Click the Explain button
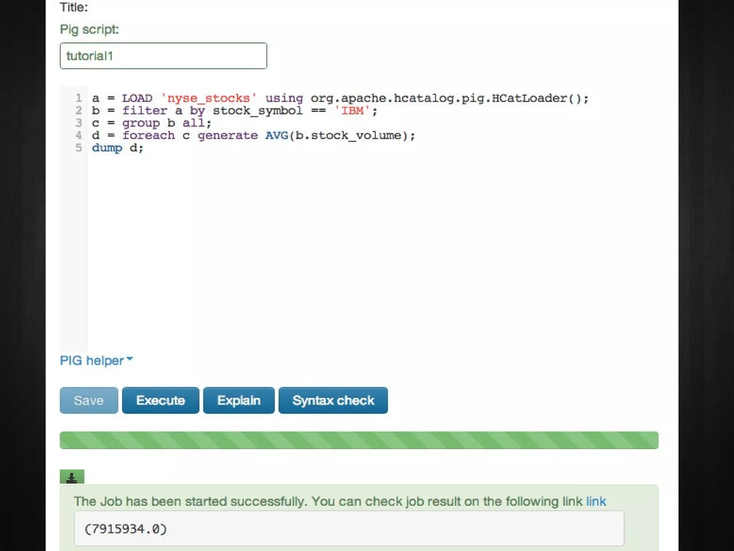734x551 pixels. coord(239,400)
